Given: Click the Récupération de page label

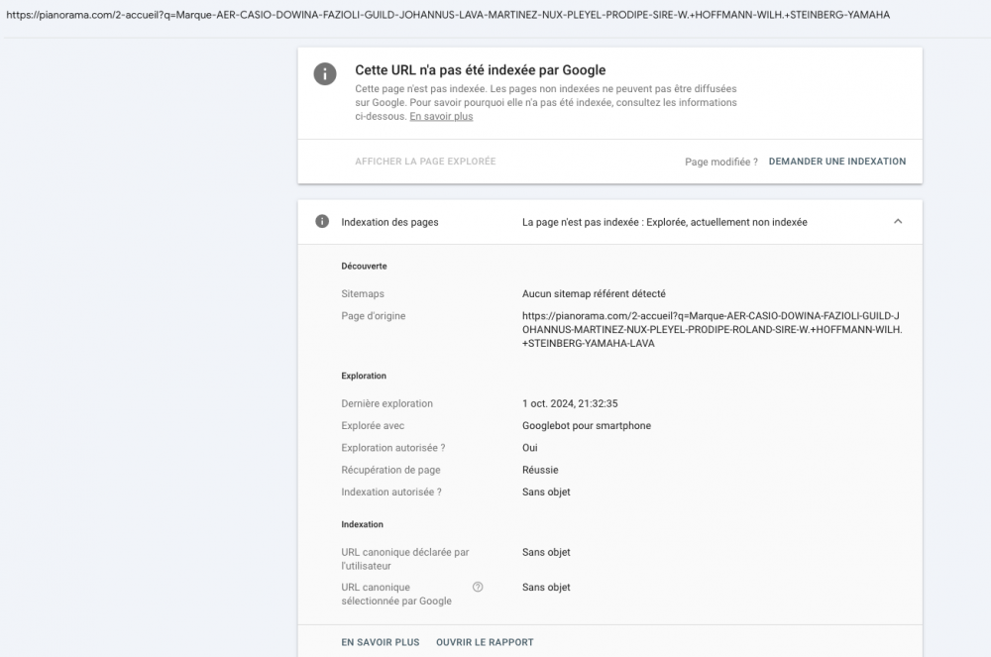Looking at the screenshot, I should 390,470.
